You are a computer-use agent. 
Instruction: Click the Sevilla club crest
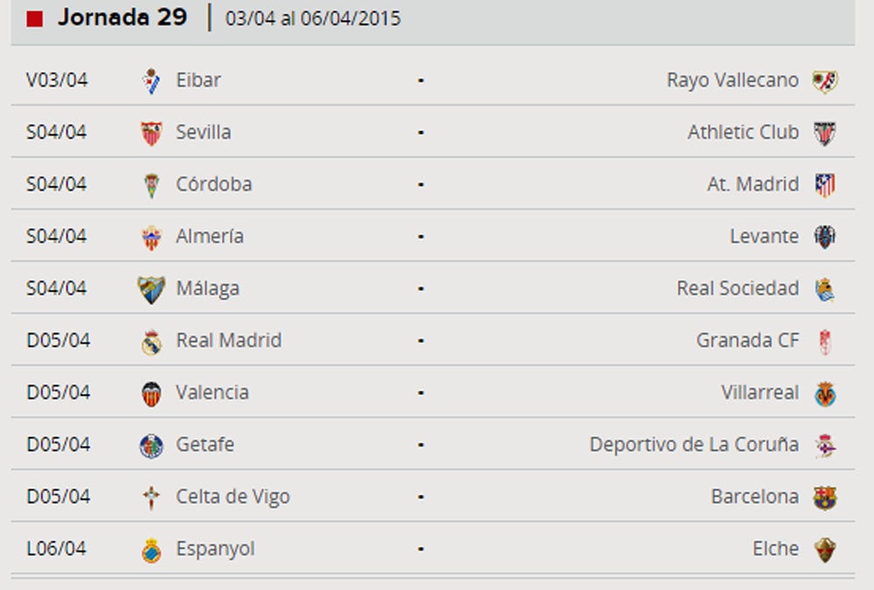coord(152,133)
